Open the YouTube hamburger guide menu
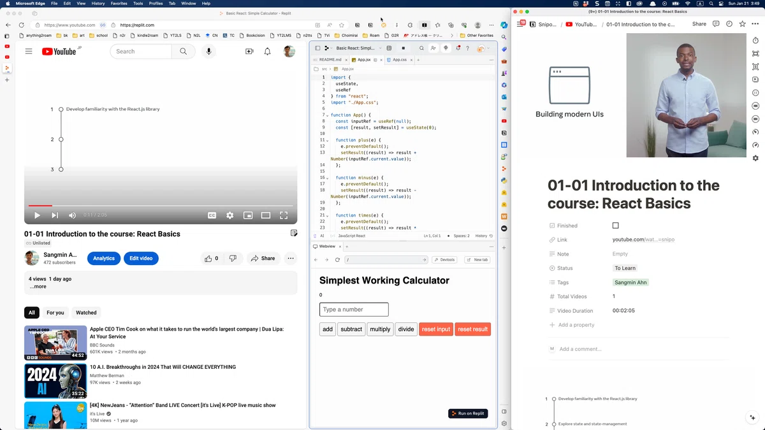The image size is (765, 430). (x=29, y=52)
